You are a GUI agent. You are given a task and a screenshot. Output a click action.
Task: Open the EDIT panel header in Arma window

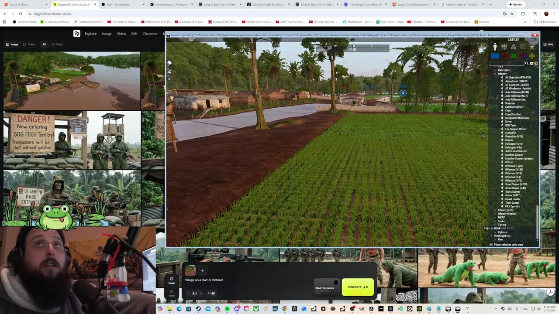click(x=191, y=40)
